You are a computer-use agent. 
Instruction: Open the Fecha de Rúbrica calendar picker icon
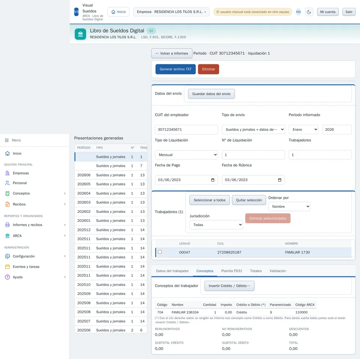point(280,180)
